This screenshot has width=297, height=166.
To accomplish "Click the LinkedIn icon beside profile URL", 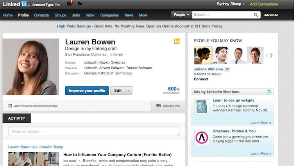I will click(x=10, y=106).
